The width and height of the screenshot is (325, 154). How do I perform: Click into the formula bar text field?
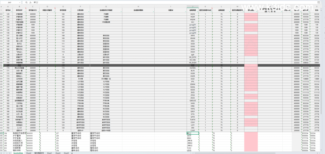(170, 2)
